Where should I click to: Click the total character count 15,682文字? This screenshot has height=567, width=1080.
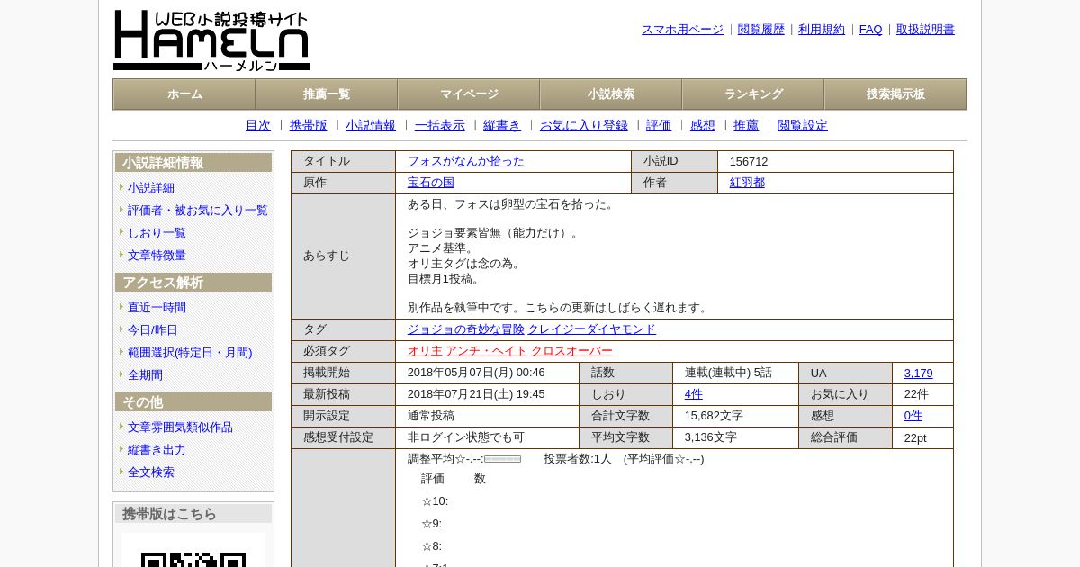point(714,416)
